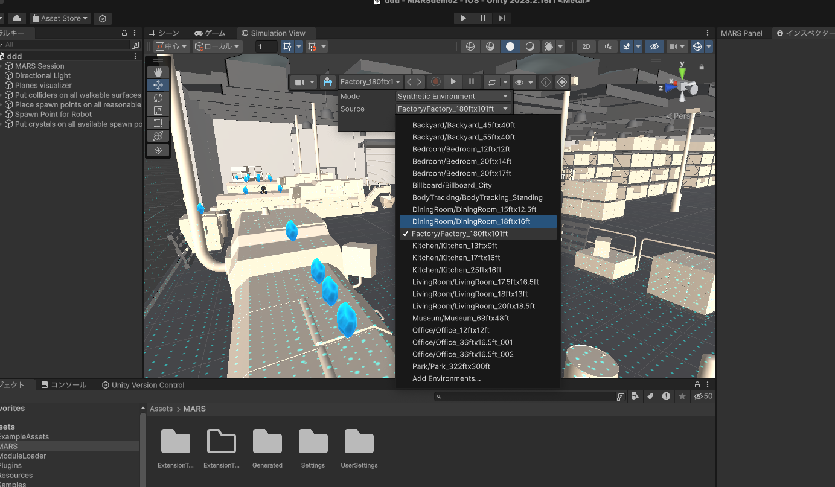Viewport: 835px width, 487px height.
Task: Start simulation with the play button
Action: [x=453, y=82]
